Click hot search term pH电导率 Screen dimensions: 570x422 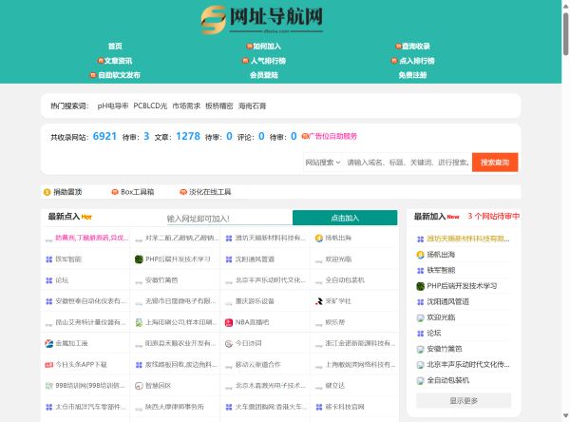pos(113,105)
